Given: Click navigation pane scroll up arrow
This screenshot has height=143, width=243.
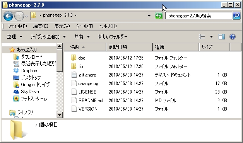Looking at the screenshot, I should pos(60,46).
